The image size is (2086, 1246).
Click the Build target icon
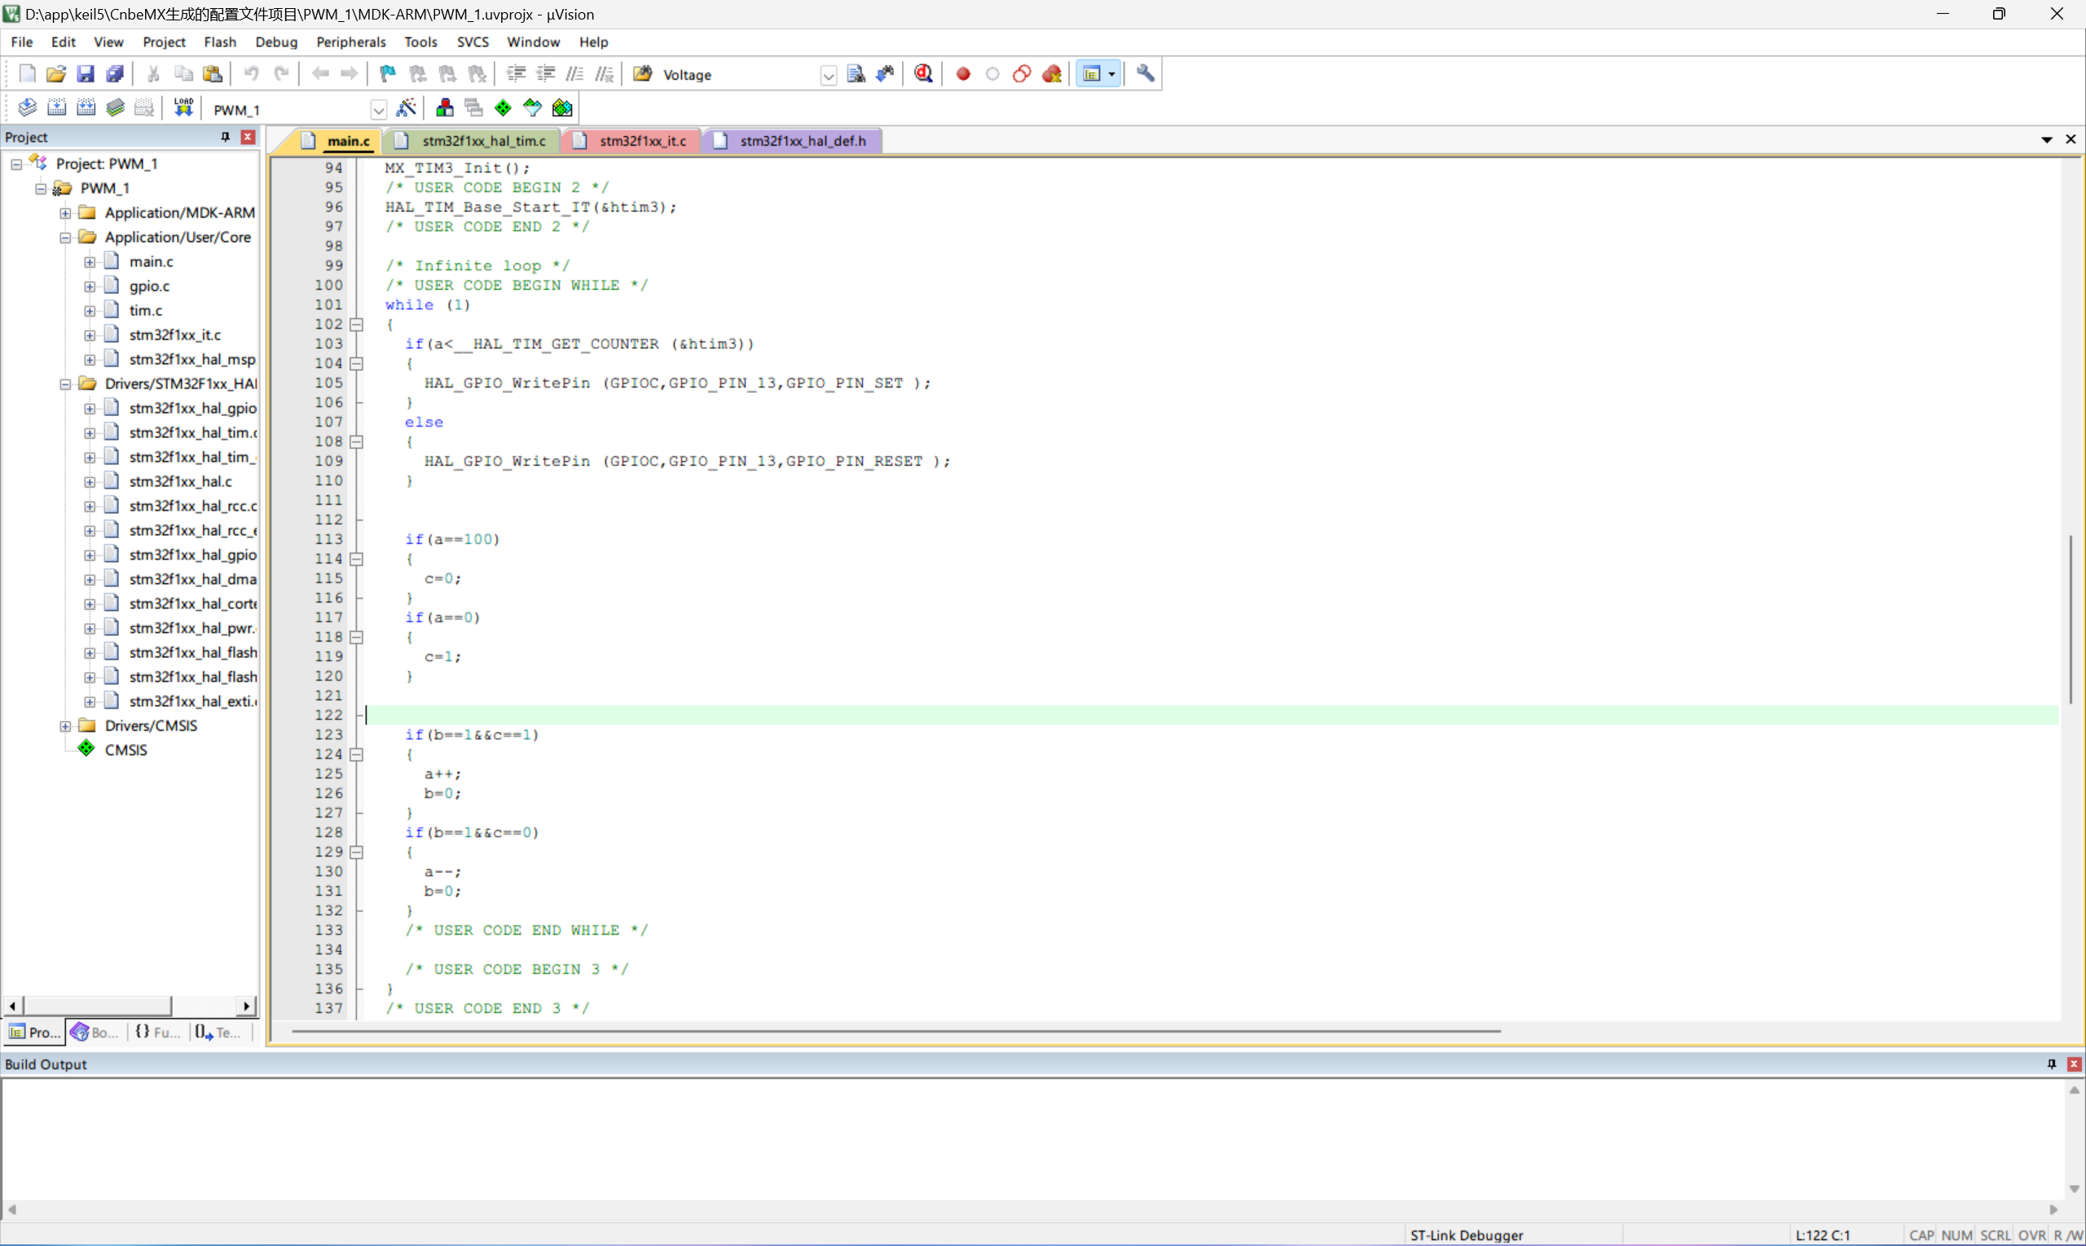[x=56, y=107]
